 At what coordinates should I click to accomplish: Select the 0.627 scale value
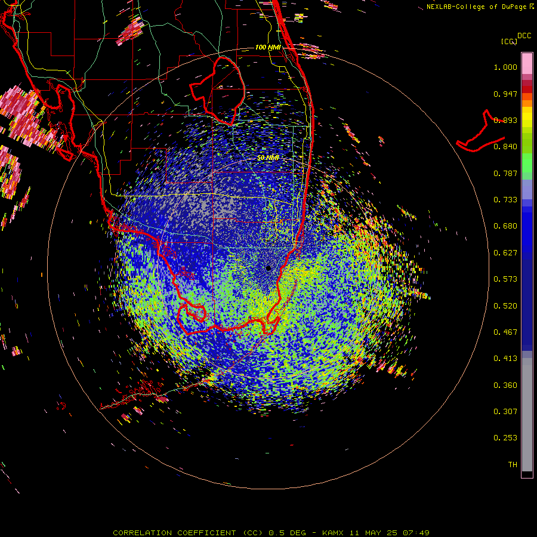(x=505, y=253)
